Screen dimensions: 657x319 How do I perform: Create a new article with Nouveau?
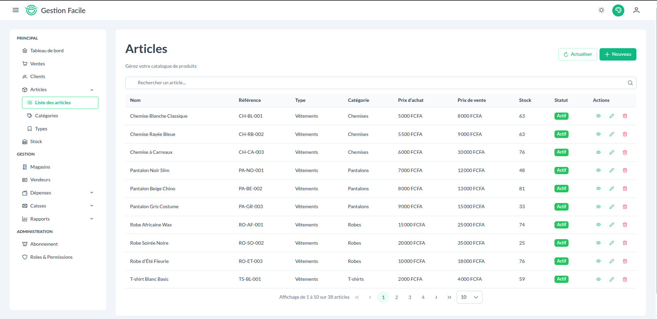coord(618,54)
